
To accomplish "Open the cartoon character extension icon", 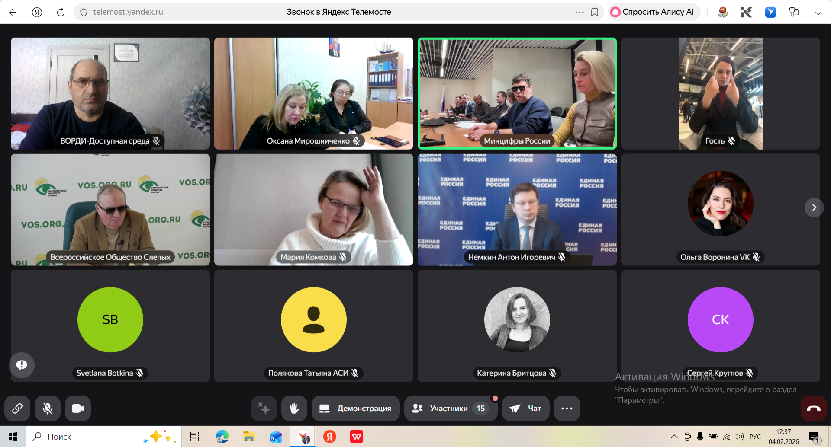I will click(x=723, y=12).
